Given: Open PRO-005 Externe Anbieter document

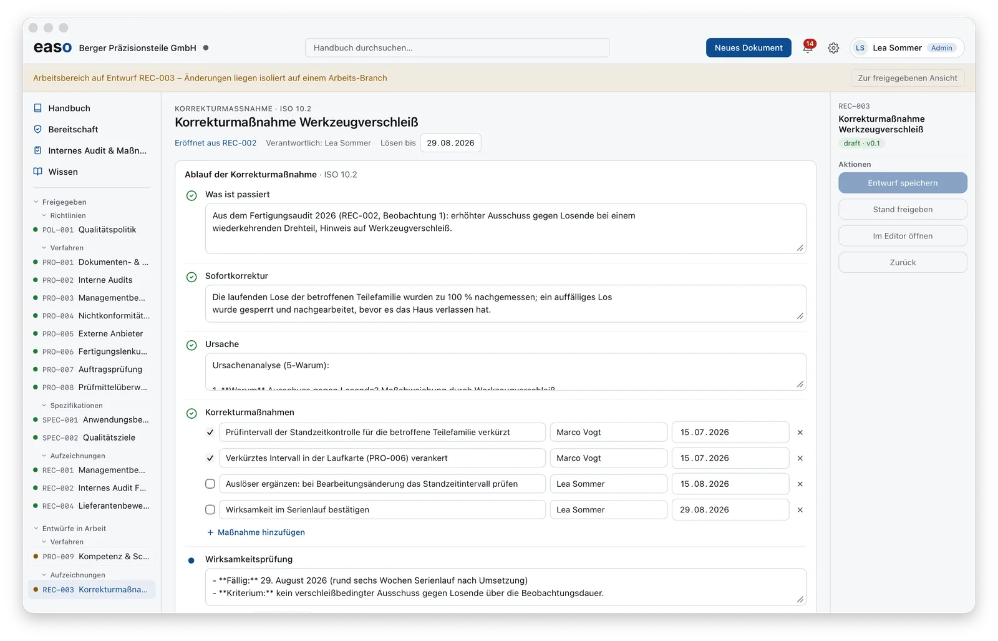Looking at the screenshot, I should (x=92, y=334).
